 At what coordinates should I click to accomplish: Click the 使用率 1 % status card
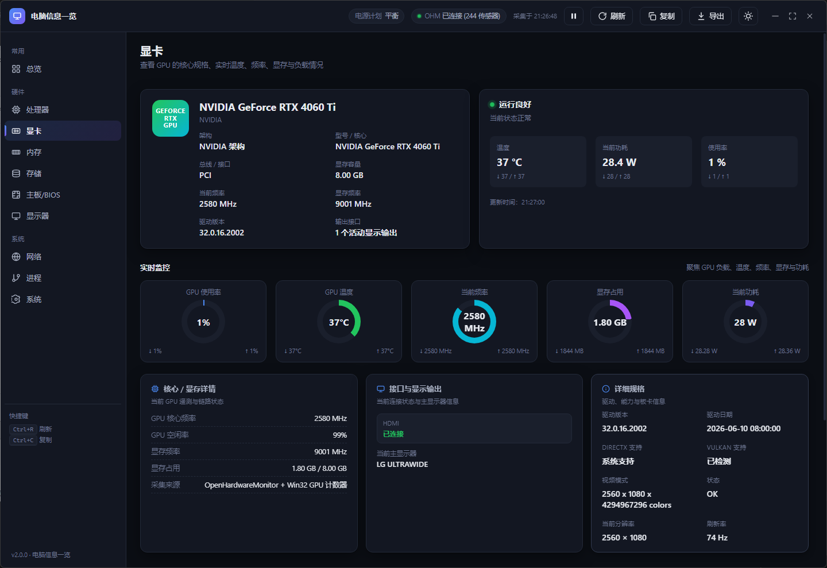click(749, 161)
